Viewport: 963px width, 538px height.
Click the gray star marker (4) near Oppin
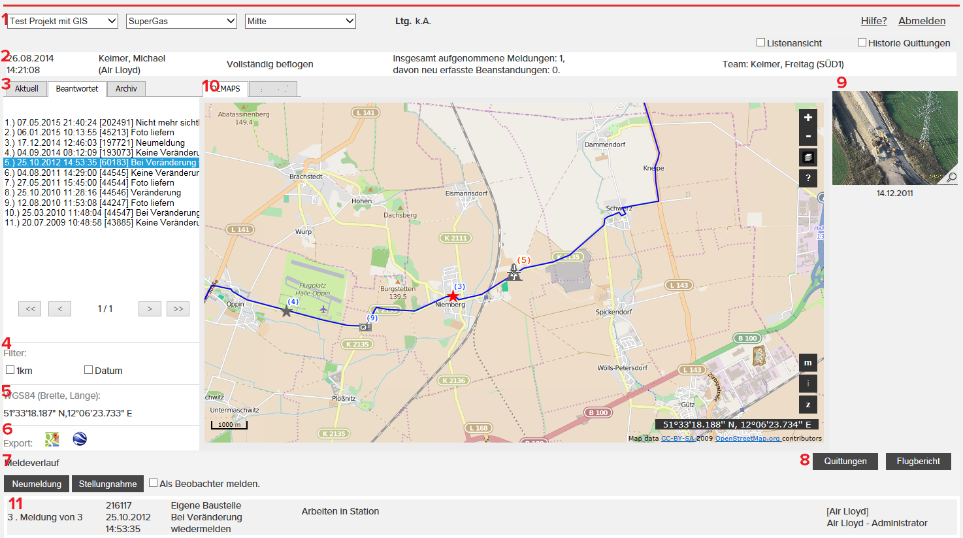tap(287, 311)
